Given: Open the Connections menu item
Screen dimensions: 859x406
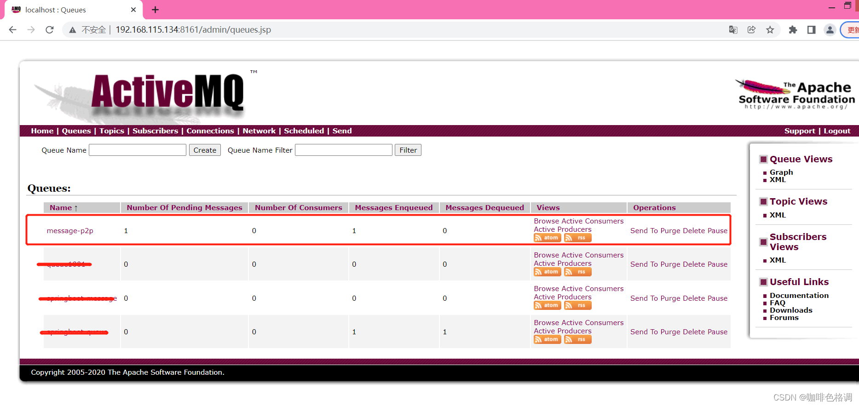Looking at the screenshot, I should point(210,131).
